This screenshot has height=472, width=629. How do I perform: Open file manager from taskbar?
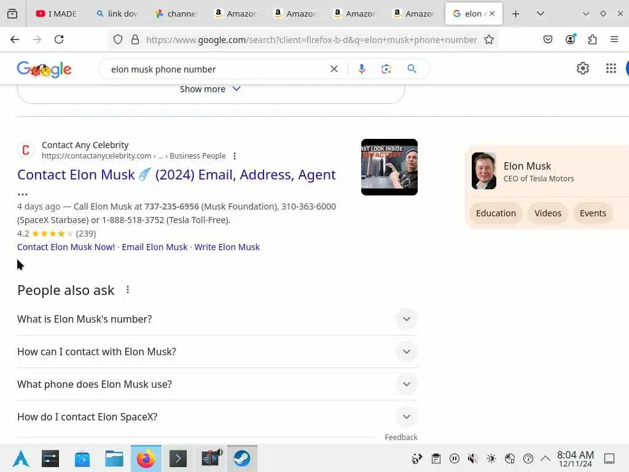(x=114, y=458)
